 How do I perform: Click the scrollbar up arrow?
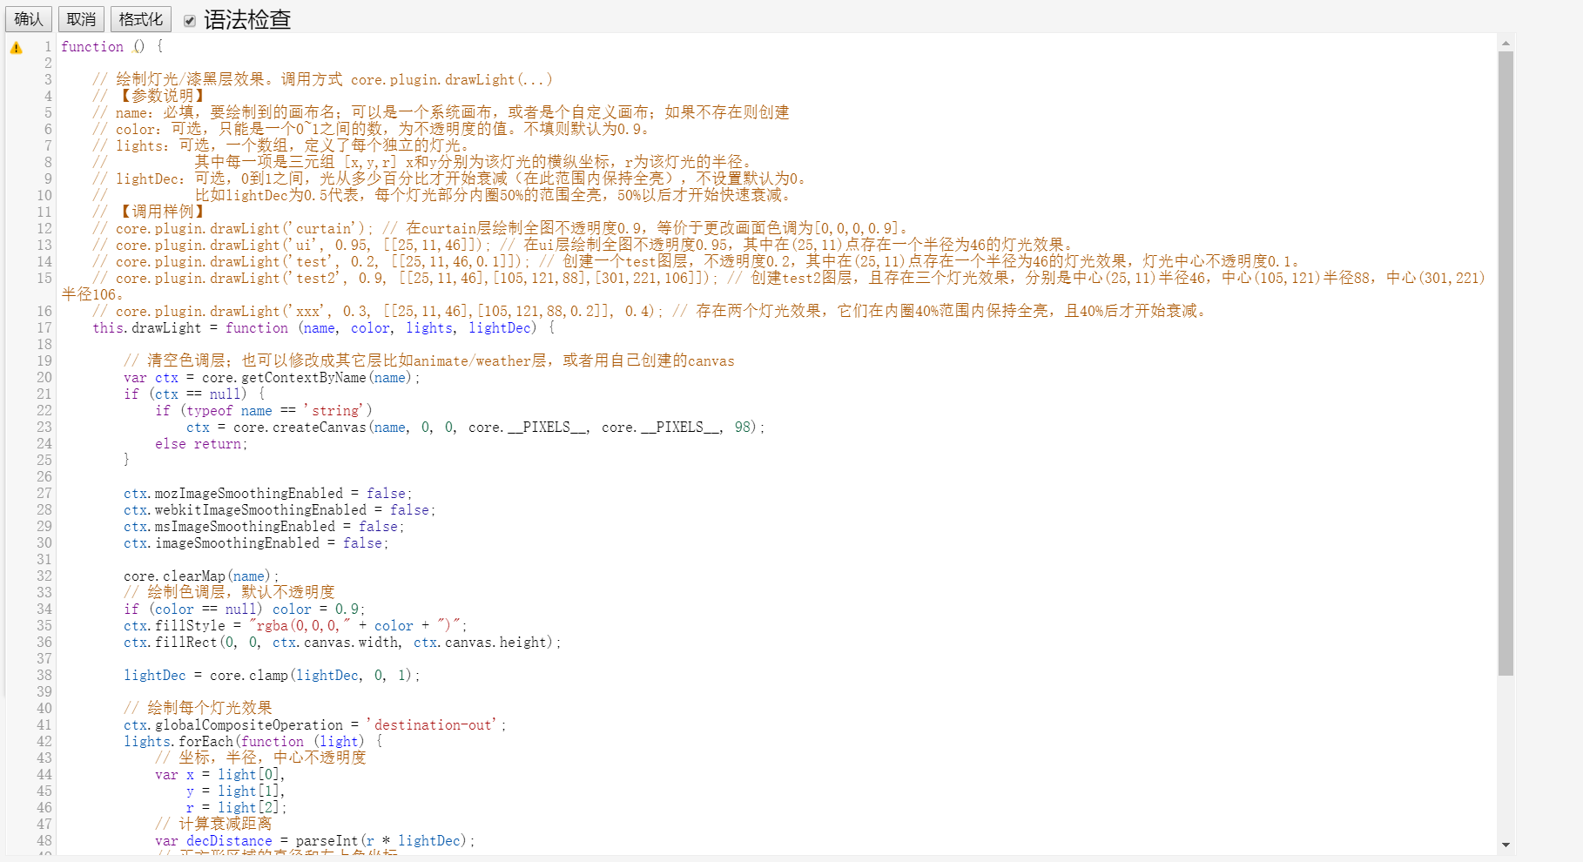click(x=1506, y=43)
